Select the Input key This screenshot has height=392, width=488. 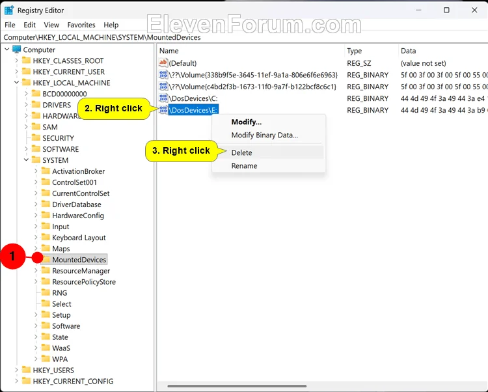click(x=61, y=227)
